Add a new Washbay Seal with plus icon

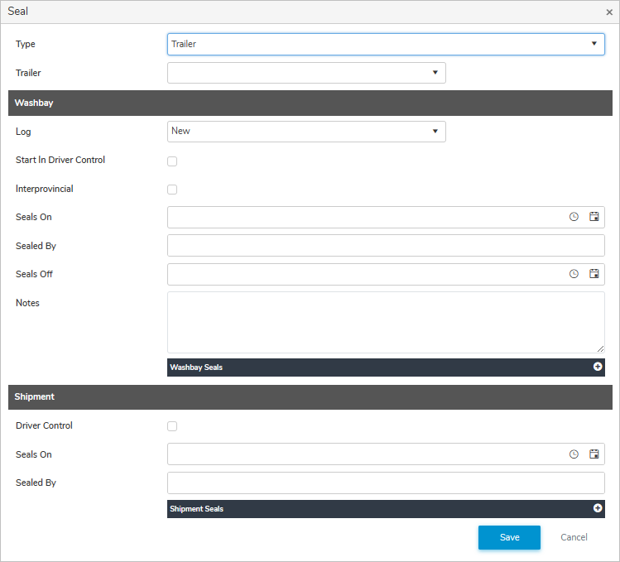click(598, 367)
